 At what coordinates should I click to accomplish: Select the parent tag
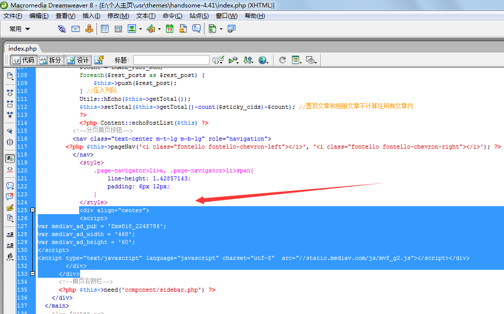coord(10,131)
